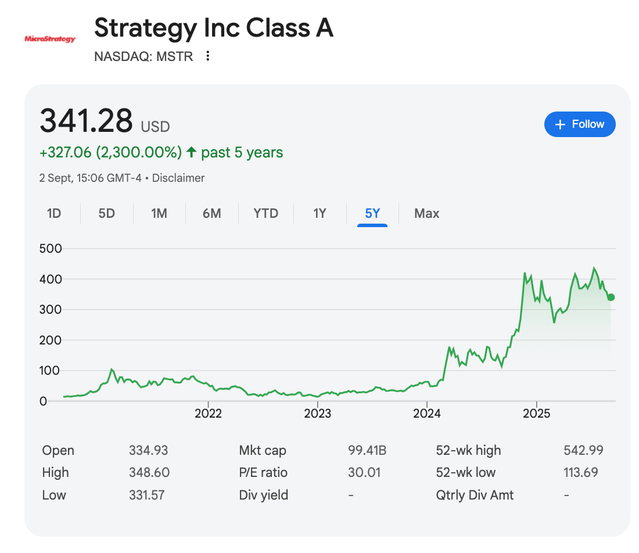Open the three-dot more options menu
The width and height of the screenshot is (639, 553).
(x=208, y=56)
